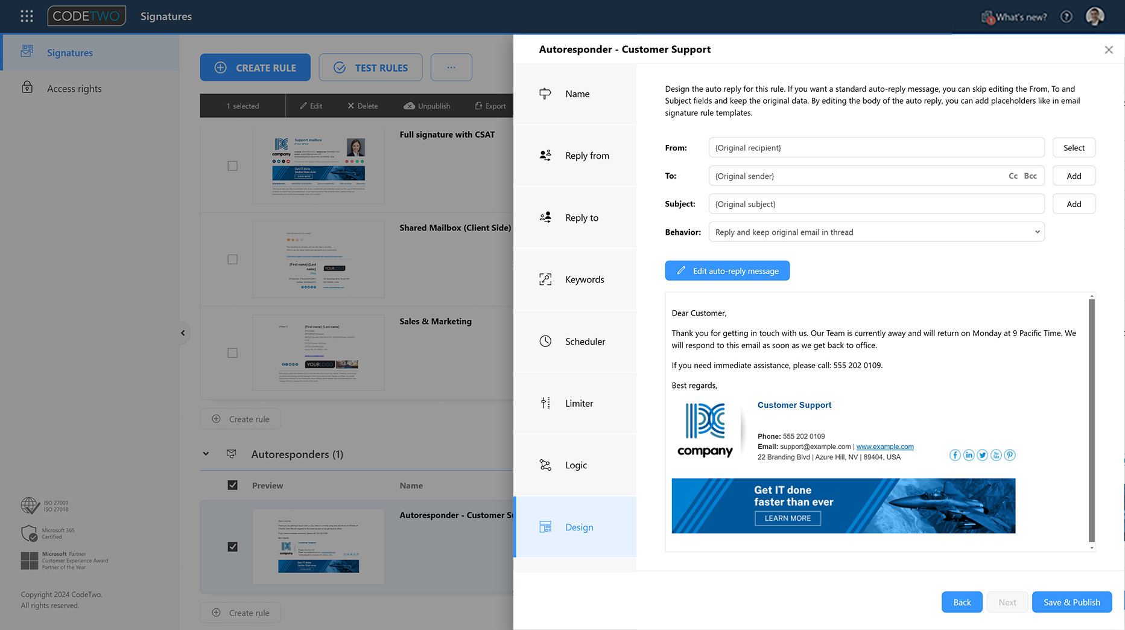Open the more options ellipsis button
1125x630 pixels.
[451, 68]
